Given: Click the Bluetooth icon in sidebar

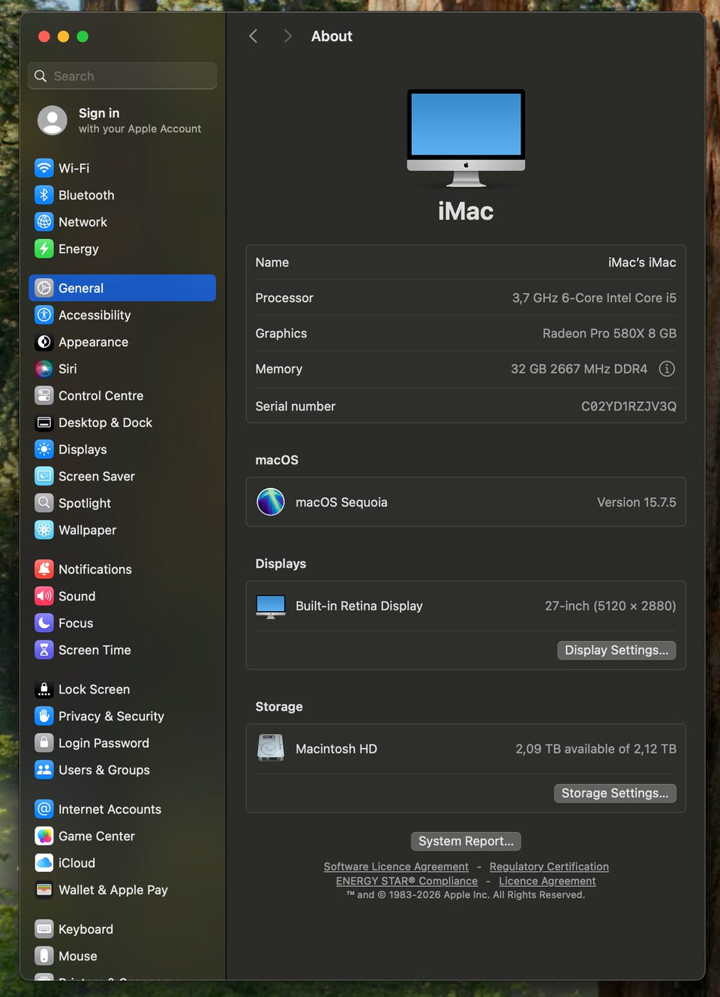Looking at the screenshot, I should point(44,195).
